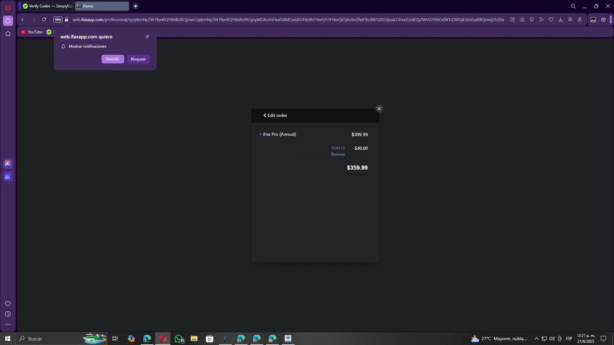
Task: Click the address bar URL field
Action: tap(288, 20)
